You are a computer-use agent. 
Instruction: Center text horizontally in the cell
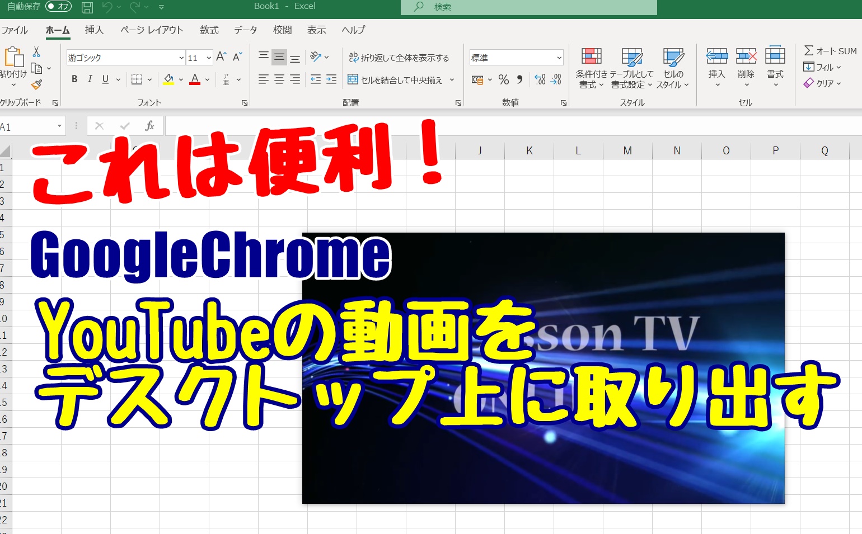pos(279,79)
